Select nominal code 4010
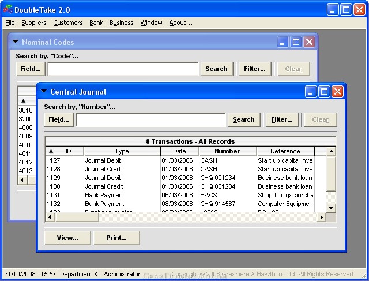This screenshot has width=369, height=281. pos(25,145)
